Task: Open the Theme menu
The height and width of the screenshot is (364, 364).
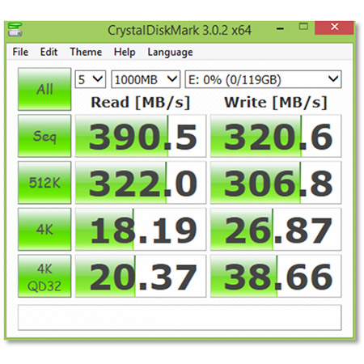Action: point(86,52)
